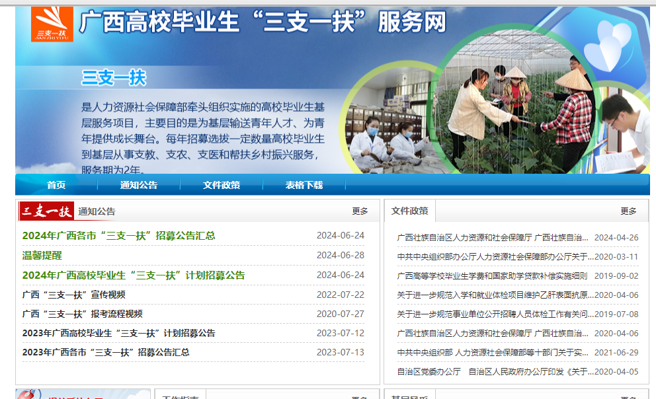This screenshot has height=399, width=656.
Task: Open 2024年广西高校毕业生"三支一扶"计划招募公告
Action: [134, 275]
